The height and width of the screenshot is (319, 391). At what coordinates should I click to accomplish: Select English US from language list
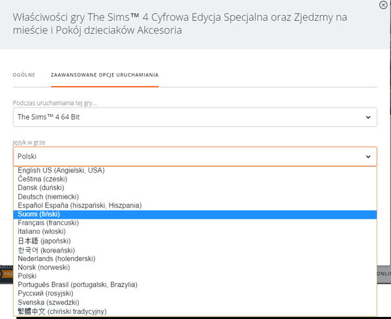(61, 171)
